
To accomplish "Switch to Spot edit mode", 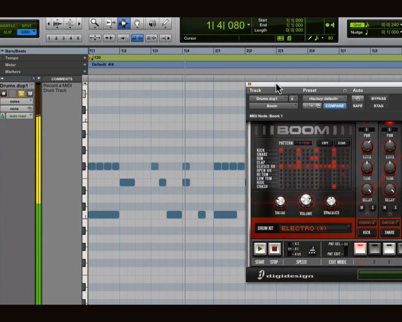I will click(27, 25).
